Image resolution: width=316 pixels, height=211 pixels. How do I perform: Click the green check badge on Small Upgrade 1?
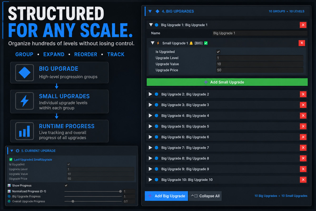pyautogui.click(x=206, y=43)
